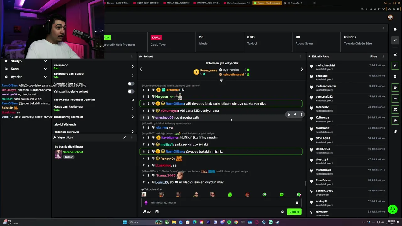Click Filtre in Etkinlik Akışı panel
402x226 pixels.
coord(373,56)
